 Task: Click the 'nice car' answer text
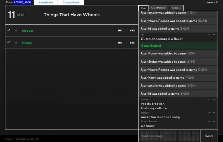pyautogui.click(x=28, y=30)
